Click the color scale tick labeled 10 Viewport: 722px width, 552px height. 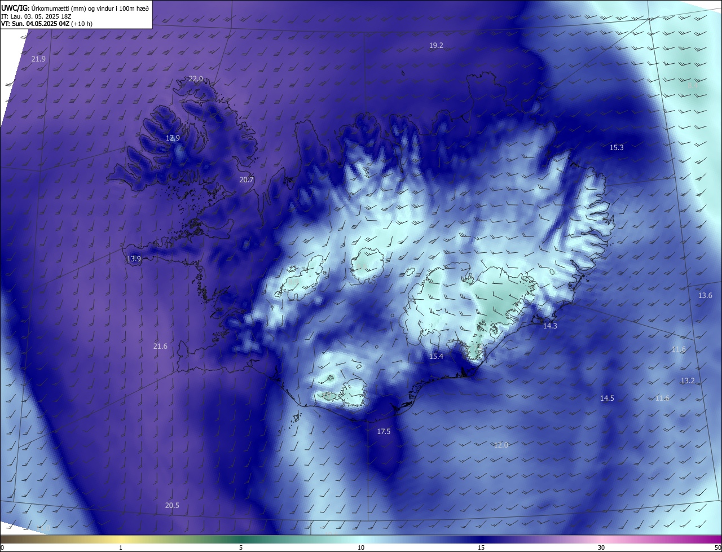[361, 547]
